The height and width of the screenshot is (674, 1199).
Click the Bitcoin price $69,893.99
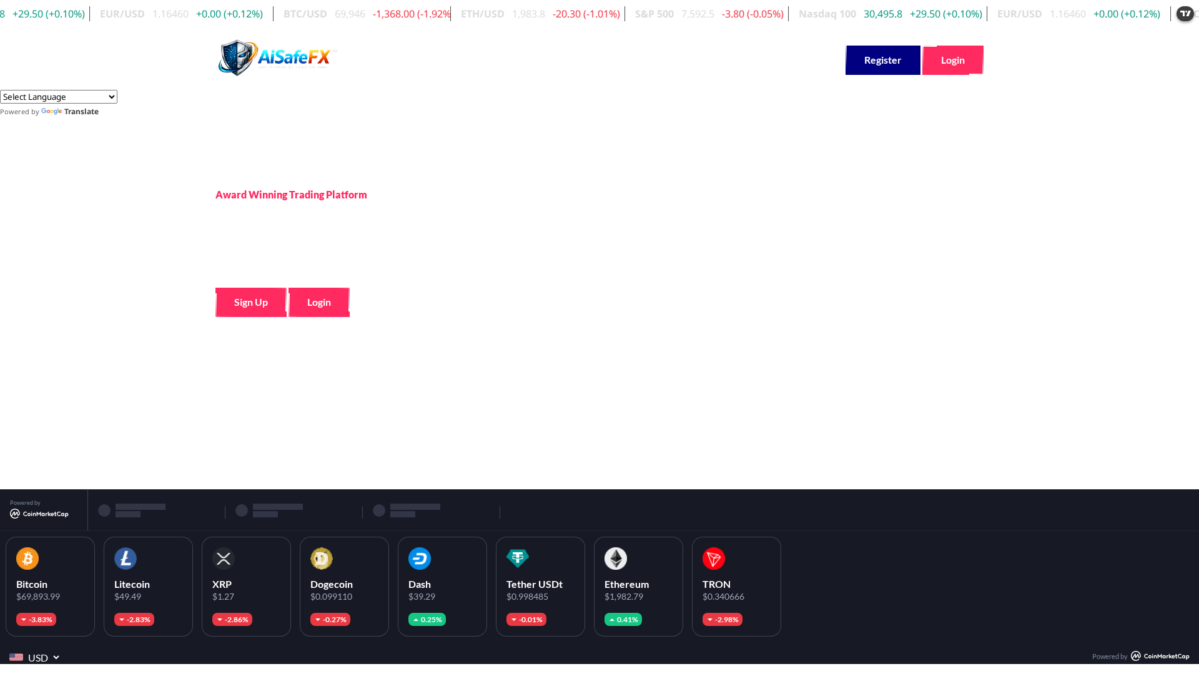pos(38,597)
